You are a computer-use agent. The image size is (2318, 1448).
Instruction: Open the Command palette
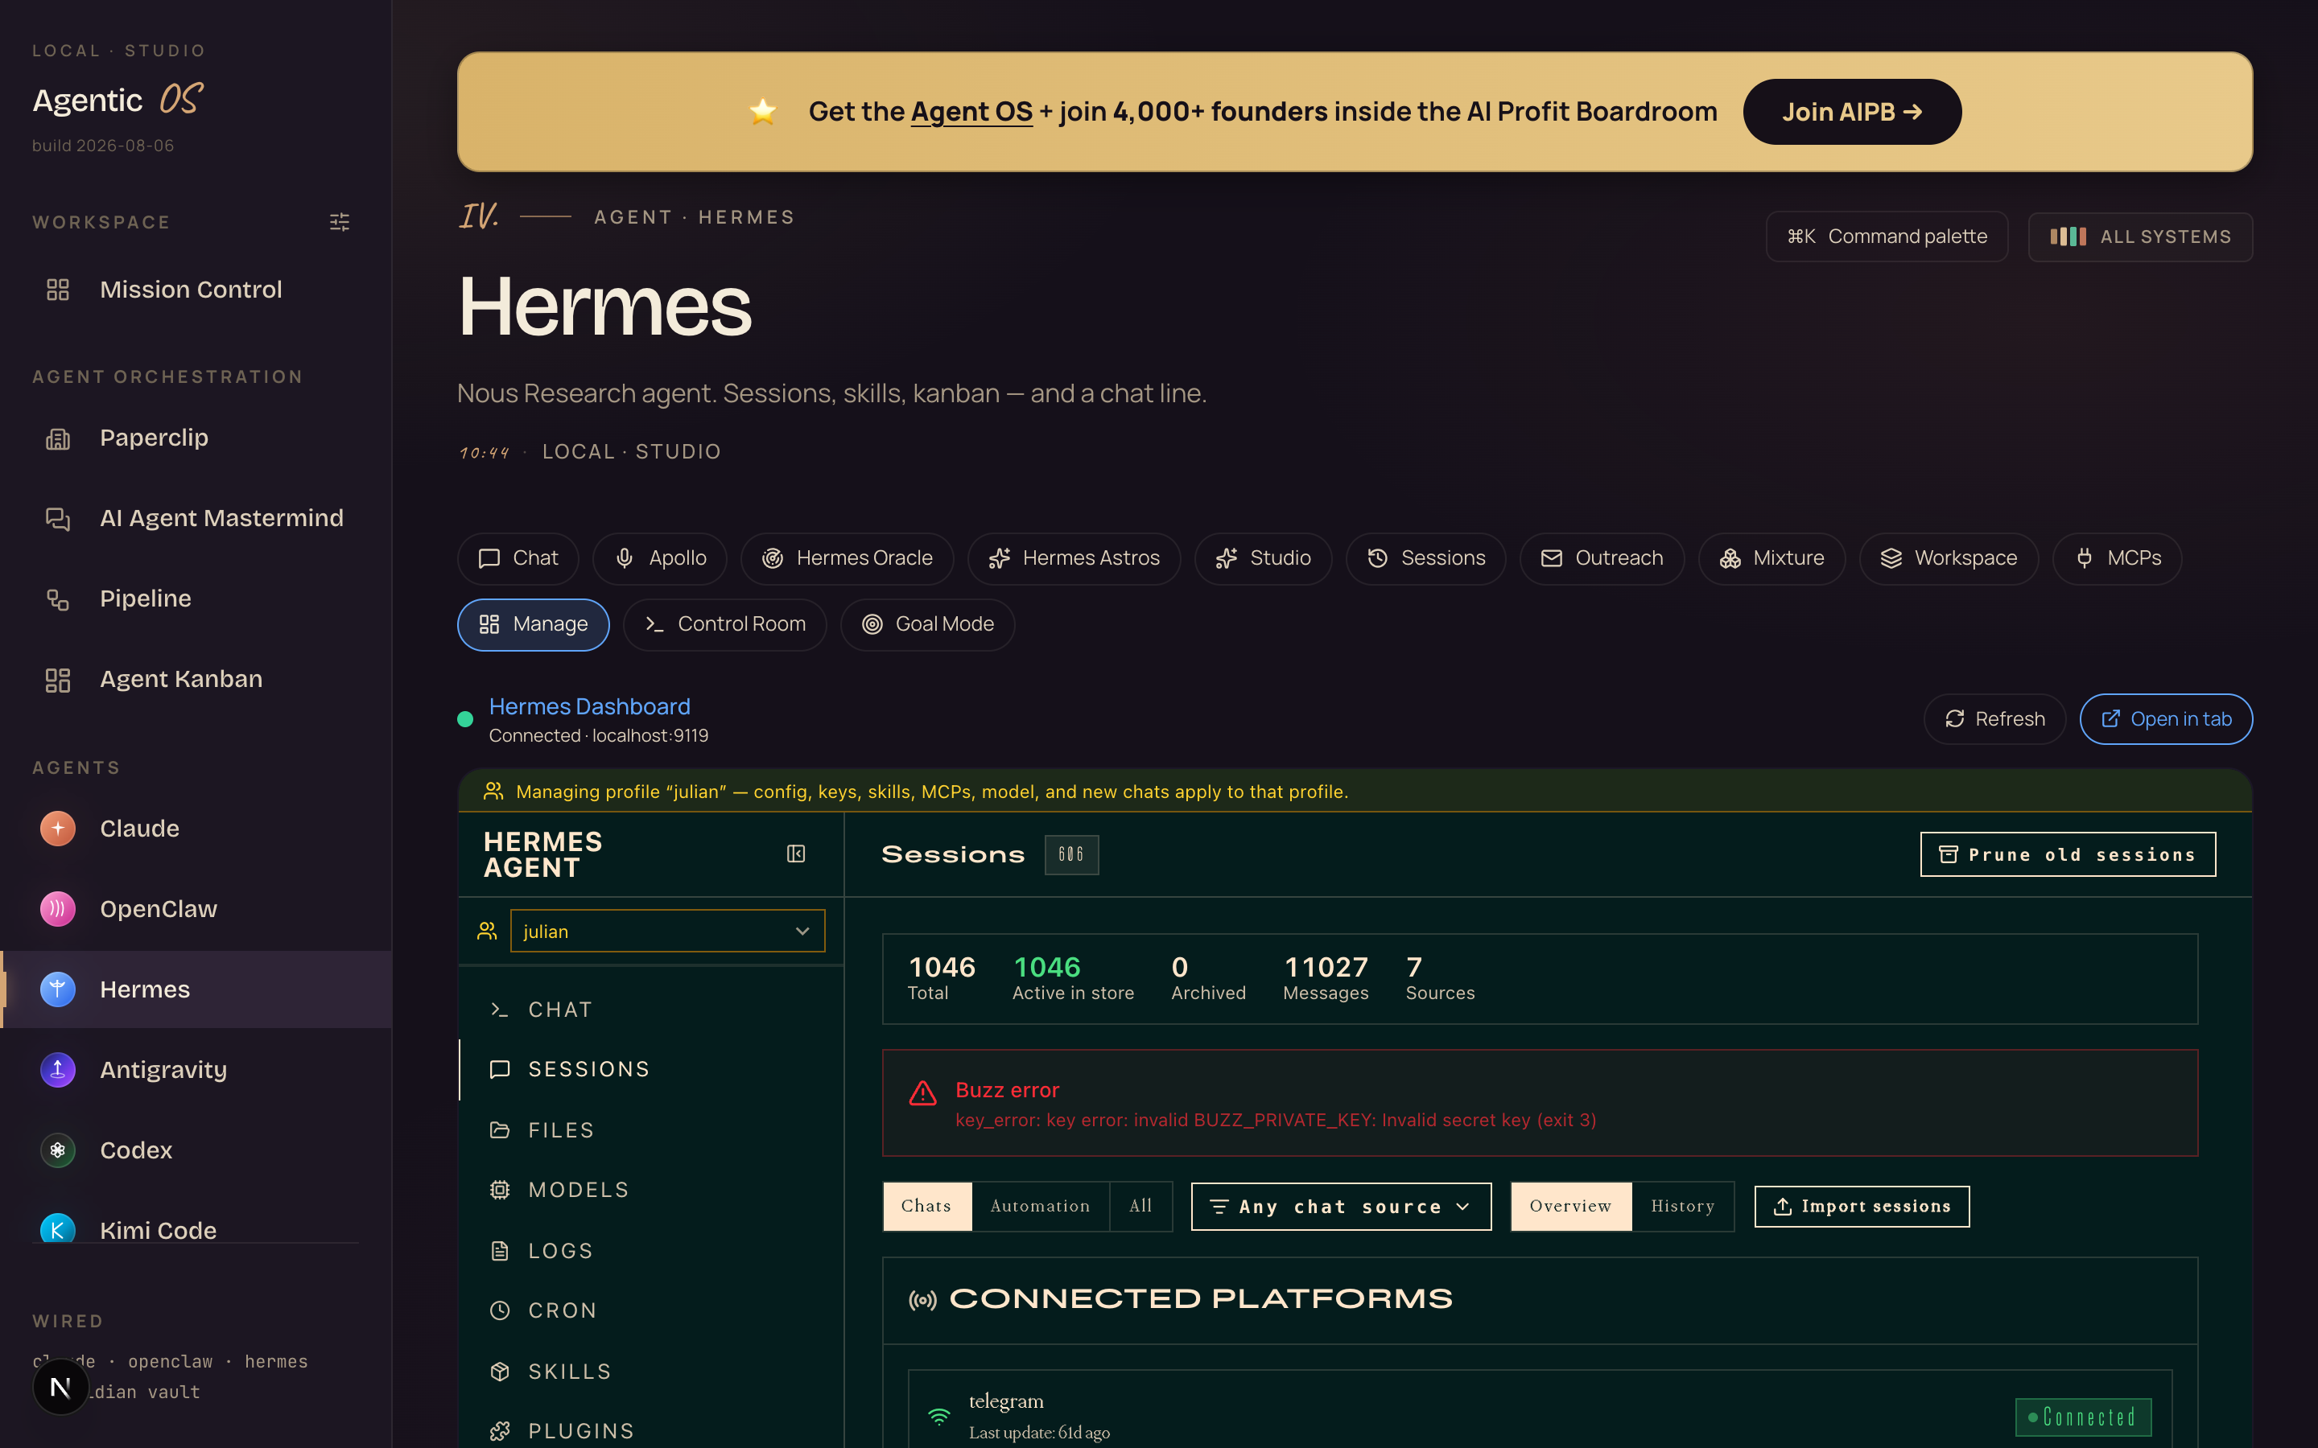(x=1886, y=237)
